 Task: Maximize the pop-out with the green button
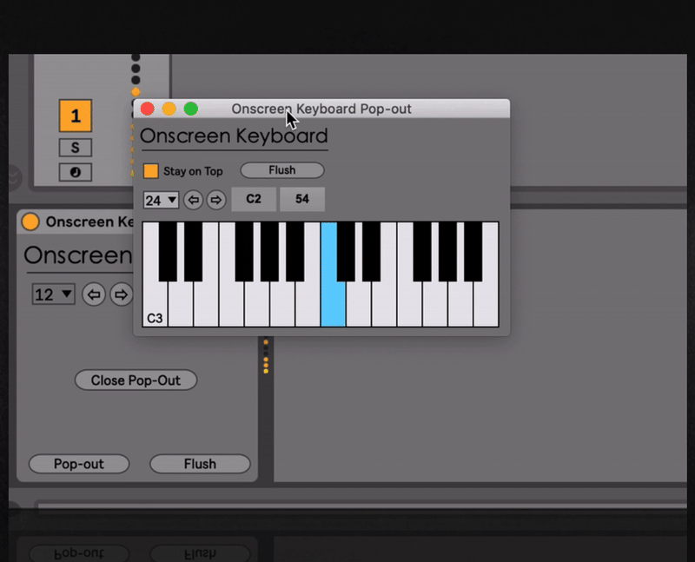tap(190, 109)
